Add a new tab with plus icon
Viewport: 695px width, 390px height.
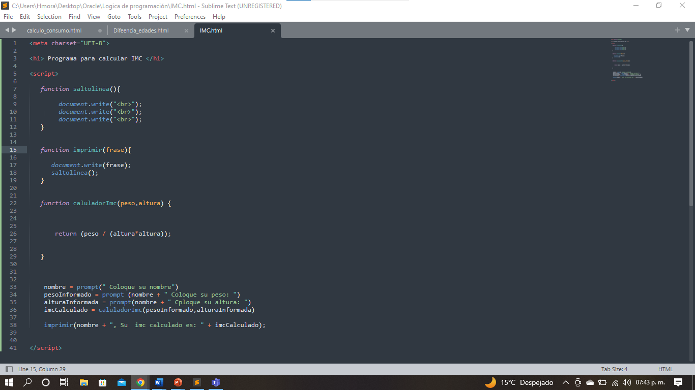678,30
